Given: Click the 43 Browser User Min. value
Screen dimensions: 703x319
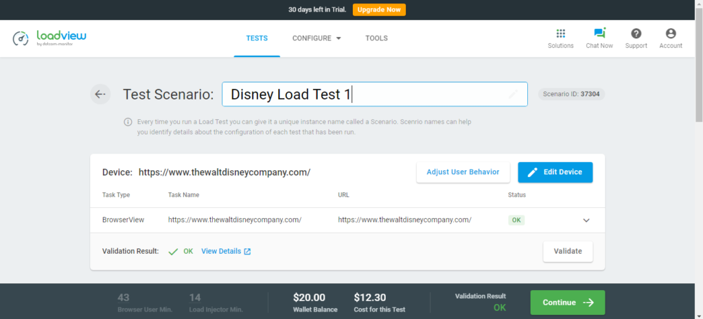Looking at the screenshot, I should click(x=124, y=298).
